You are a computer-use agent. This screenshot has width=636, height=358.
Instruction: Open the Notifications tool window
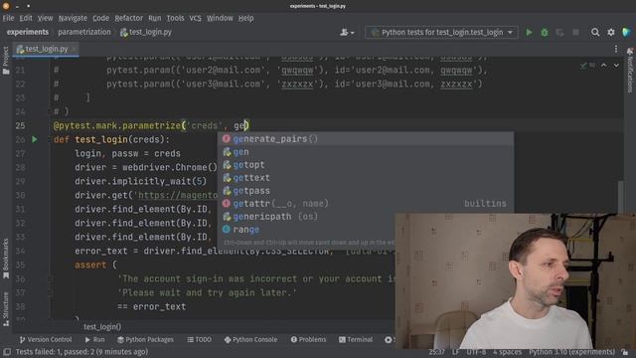pos(630,70)
